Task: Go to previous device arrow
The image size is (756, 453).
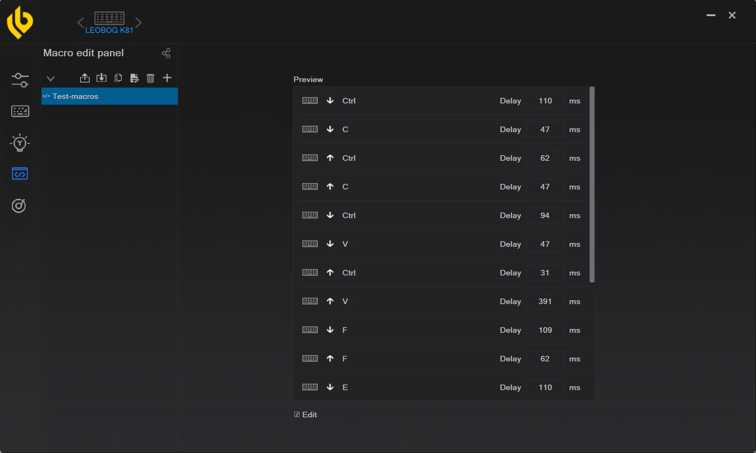Action: point(81,23)
